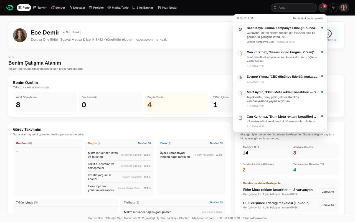Image resolution: width=355 pixels, height=222 pixels.
Task: Open https://doruva.com link in footer
Action: pos(255,218)
